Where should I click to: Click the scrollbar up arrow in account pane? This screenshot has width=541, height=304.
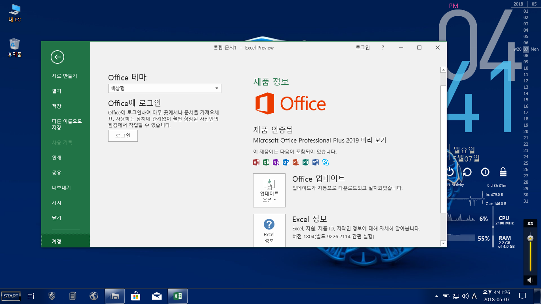click(x=443, y=70)
